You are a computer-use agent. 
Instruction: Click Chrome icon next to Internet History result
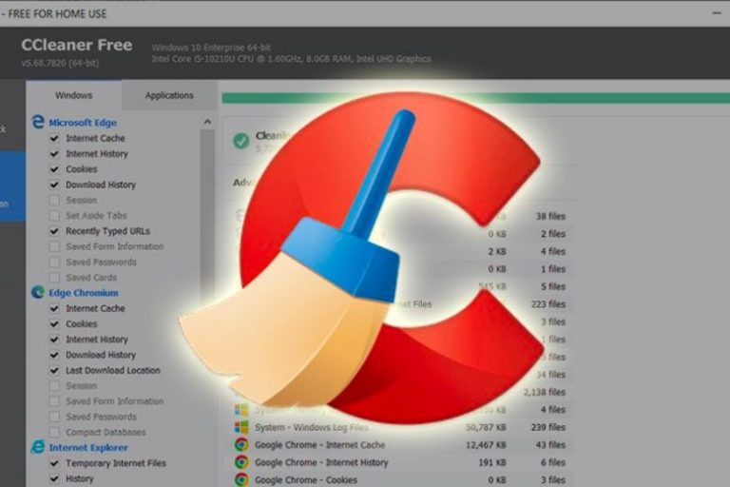pyautogui.click(x=241, y=462)
